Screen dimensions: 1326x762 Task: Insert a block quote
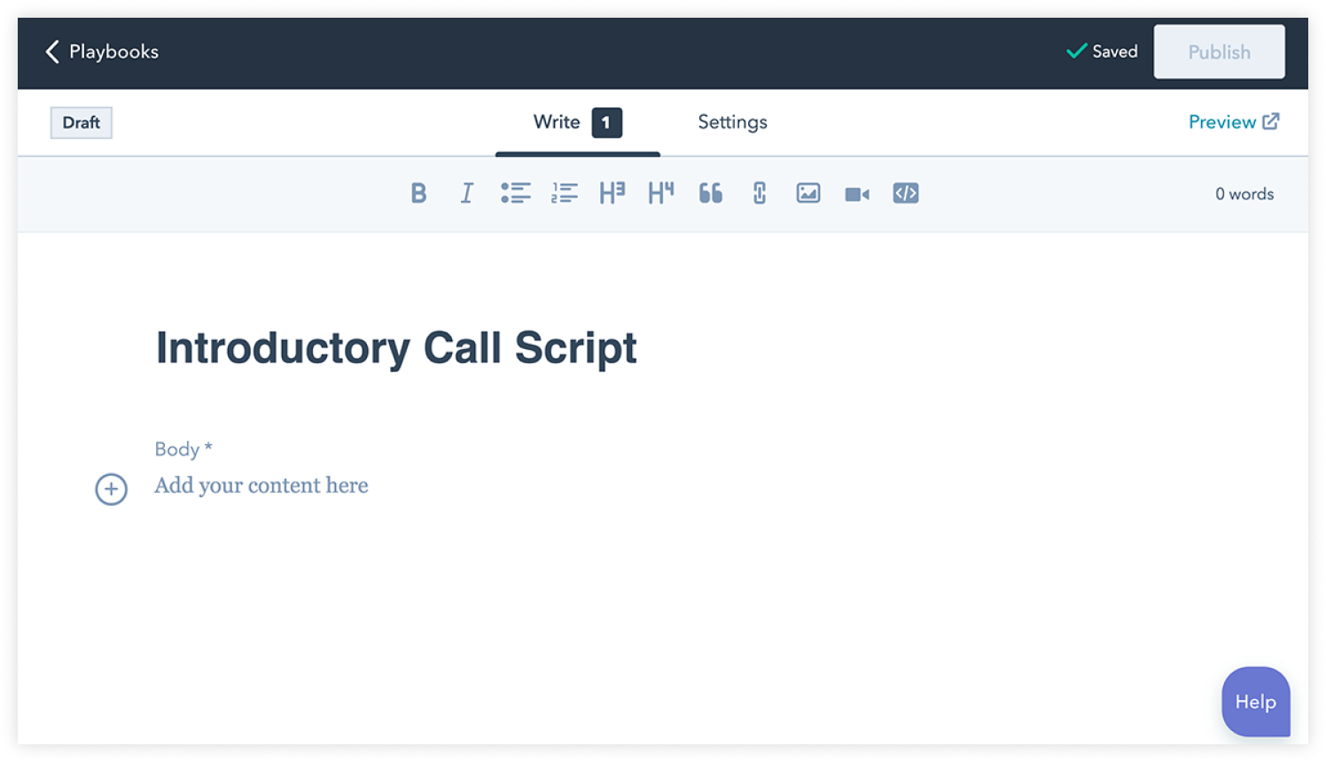[x=710, y=193]
